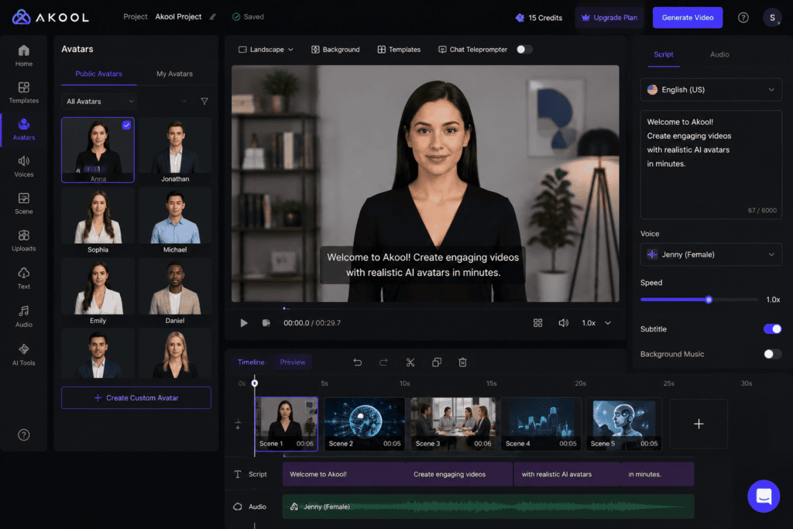This screenshot has width=793, height=529.
Task: Switch to the Preview tab
Action: tap(293, 362)
